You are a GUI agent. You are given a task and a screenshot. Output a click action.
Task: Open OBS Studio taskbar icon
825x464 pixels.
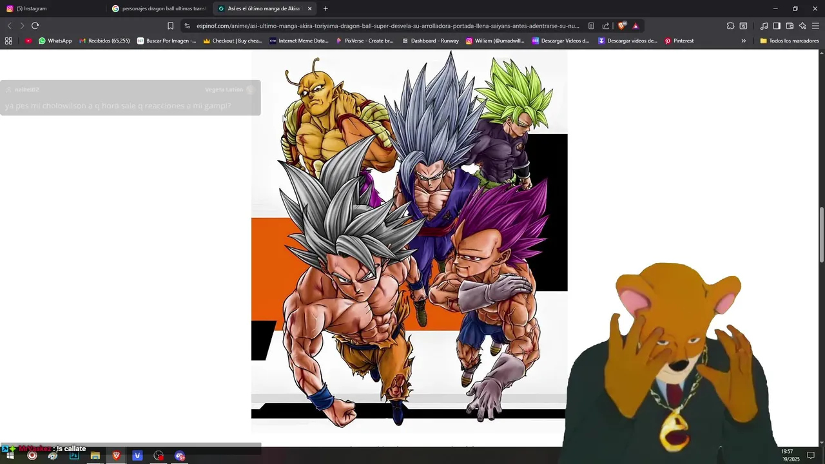pos(159,456)
